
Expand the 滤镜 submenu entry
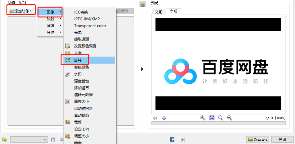(x=50, y=26)
